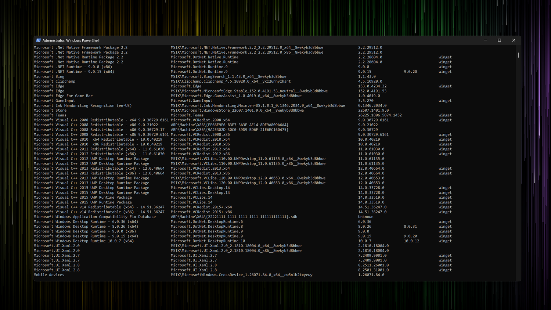Select ID 'Microsoft.DotNet.DesktopRuntime.10'
Screen dimensions: 551x310
pyautogui.click(x=208, y=241)
